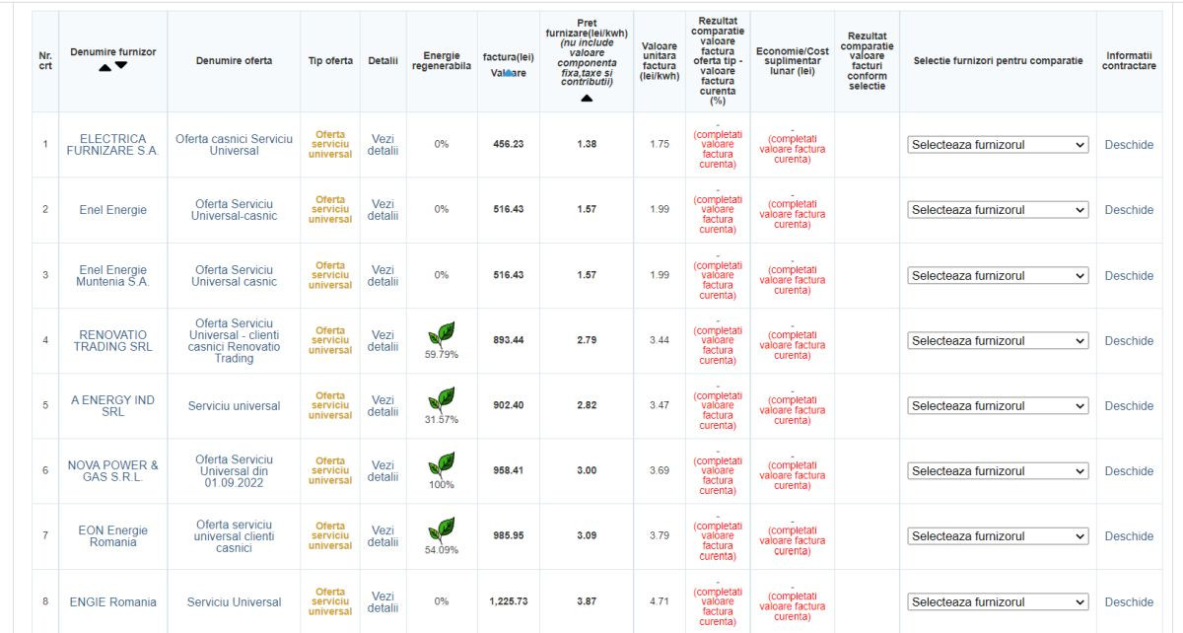Sort supplier name descending with down arrow
The width and height of the screenshot is (1183, 633).
(x=121, y=65)
